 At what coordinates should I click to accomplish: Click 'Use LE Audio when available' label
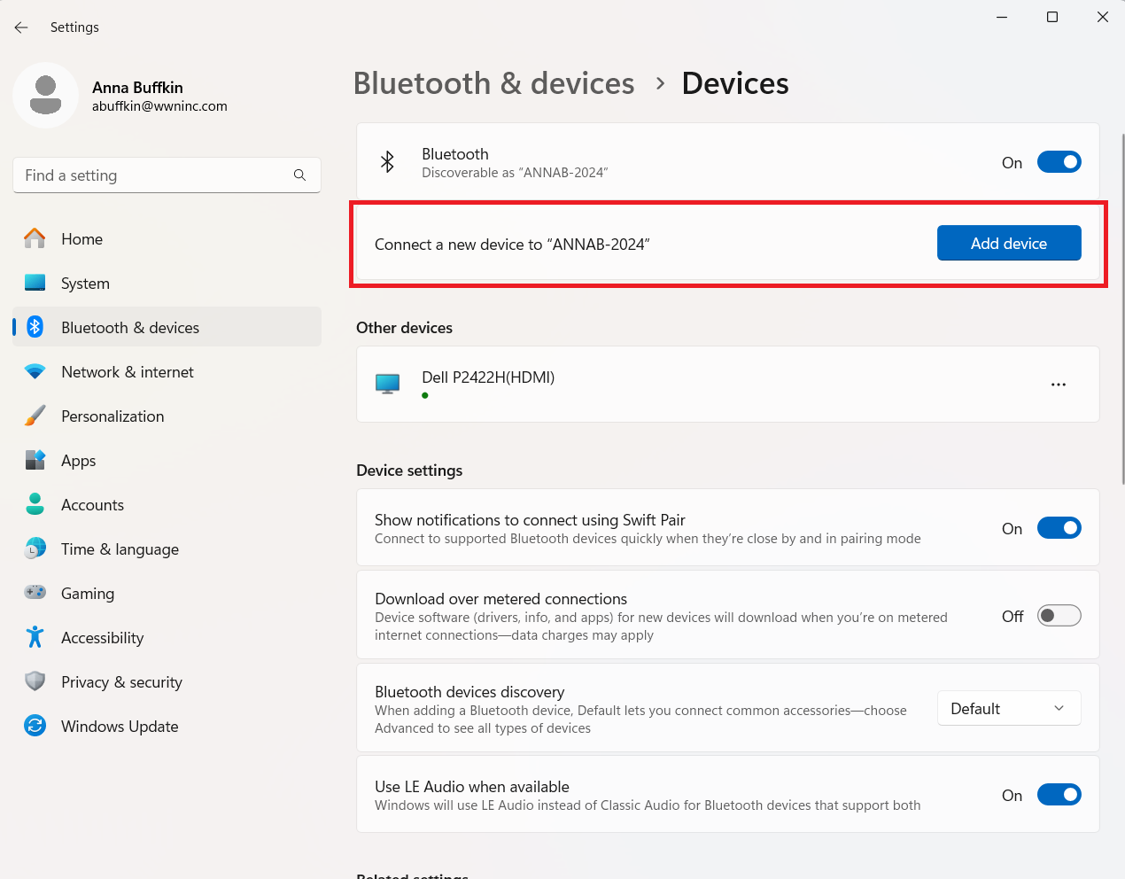[472, 787]
